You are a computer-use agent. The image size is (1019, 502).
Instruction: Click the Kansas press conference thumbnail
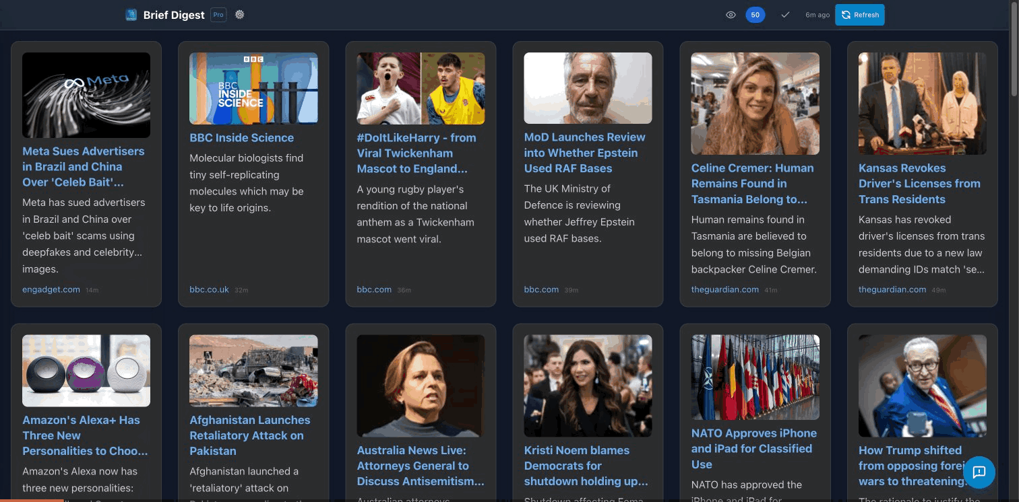tap(923, 104)
